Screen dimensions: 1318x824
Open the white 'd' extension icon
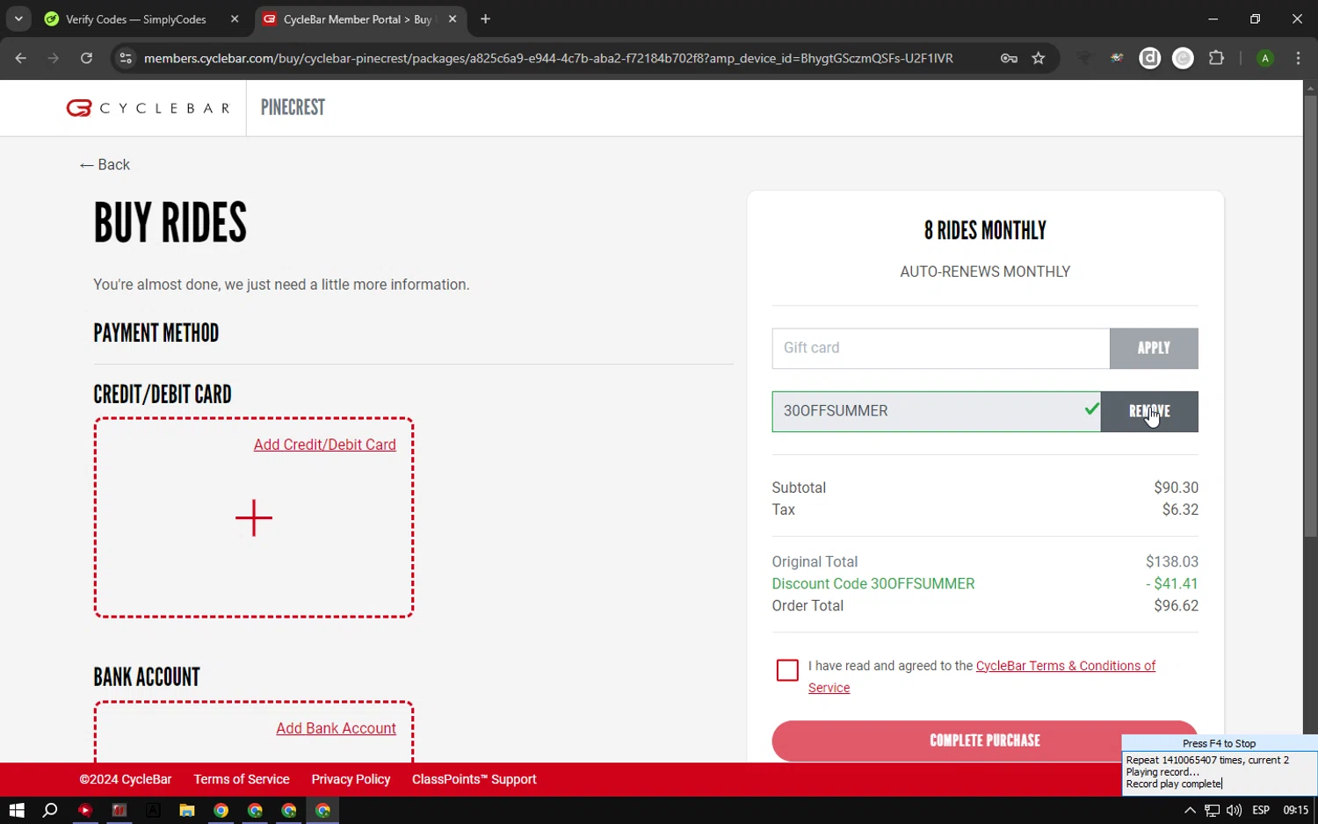1150,58
